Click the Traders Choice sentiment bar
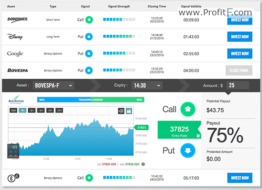Viewport: 262px width, 190px height. (91, 100)
